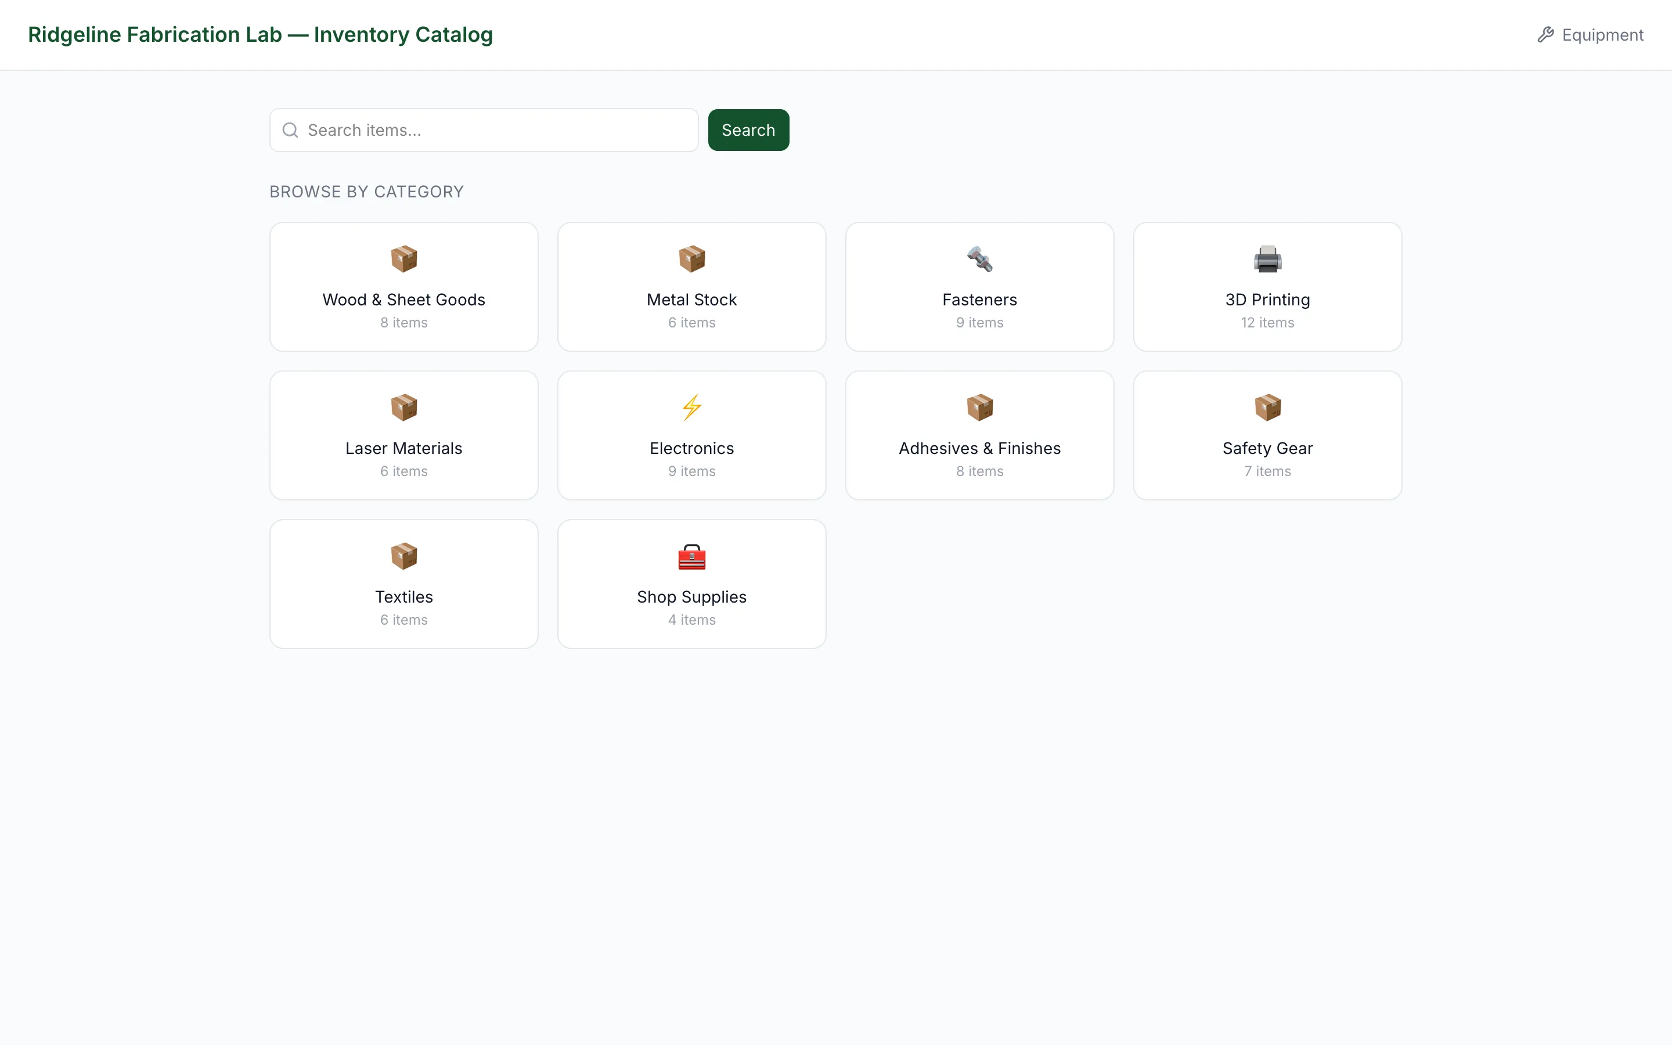The width and height of the screenshot is (1672, 1045).
Task: Open the Metal Stock category label
Action: 691,299
